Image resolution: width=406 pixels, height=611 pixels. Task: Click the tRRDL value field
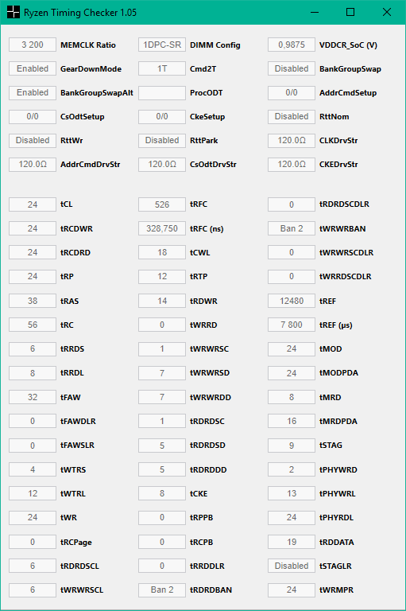pos(33,373)
